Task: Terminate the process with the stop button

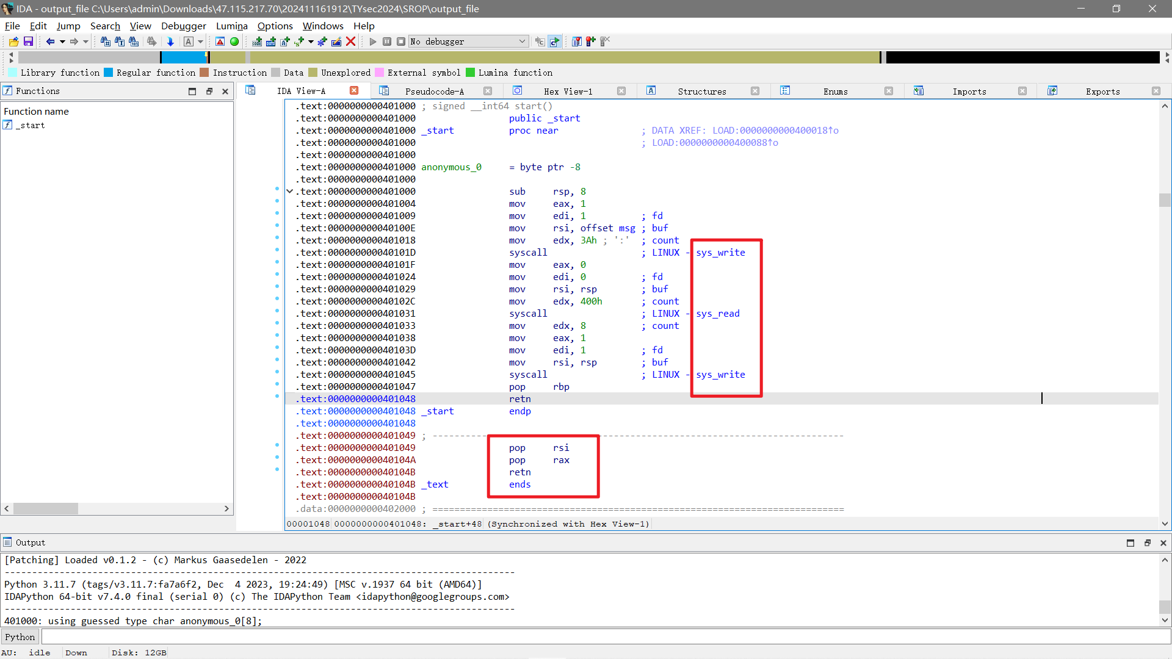Action: pos(401,41)
